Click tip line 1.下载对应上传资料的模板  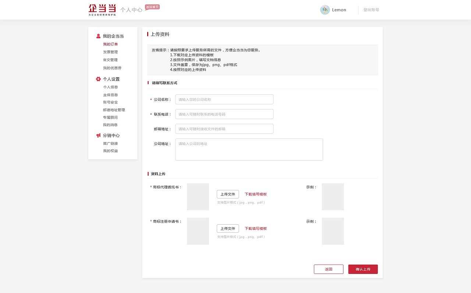(192, 55)
